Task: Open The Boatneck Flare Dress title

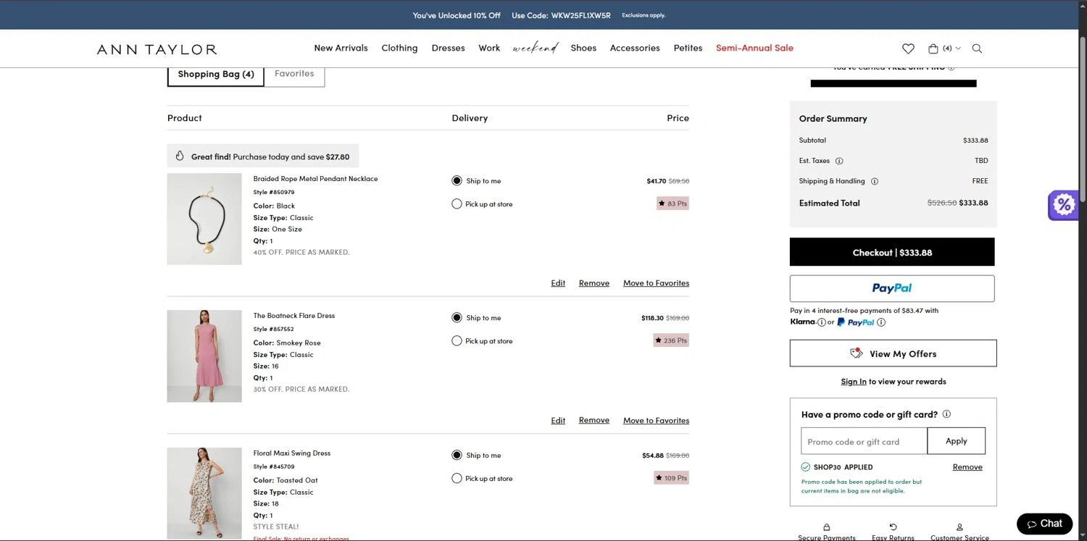Action: pos(294,316)
